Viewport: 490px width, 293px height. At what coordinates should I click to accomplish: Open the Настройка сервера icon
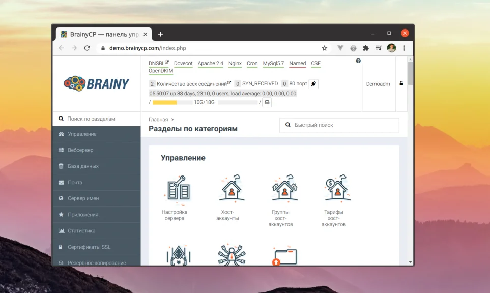tap(178, 188)
